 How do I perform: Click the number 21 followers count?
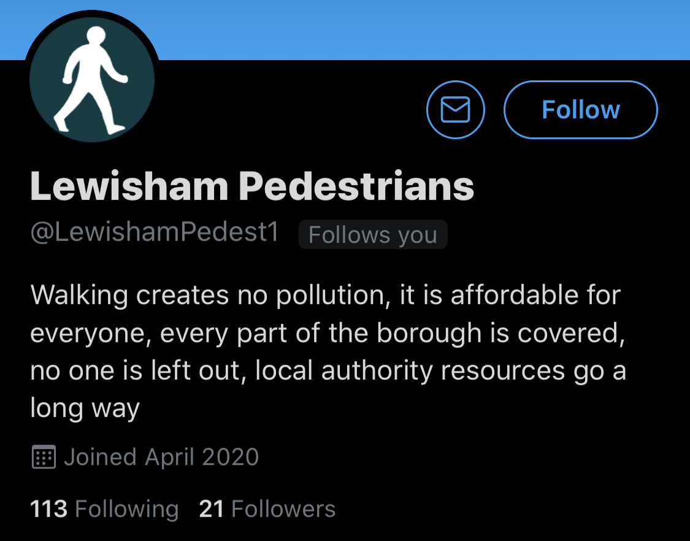click(211, 509)
